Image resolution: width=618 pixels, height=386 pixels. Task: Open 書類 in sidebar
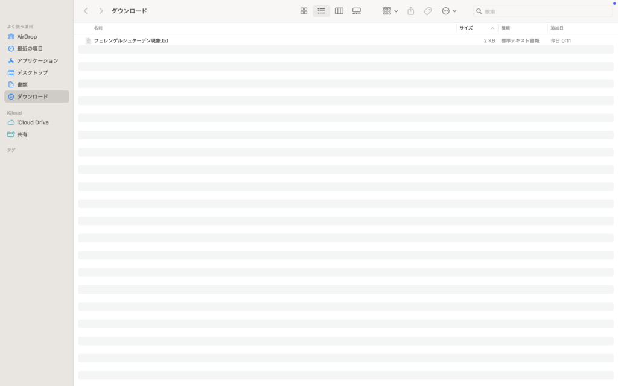click(x=37, y=84)
